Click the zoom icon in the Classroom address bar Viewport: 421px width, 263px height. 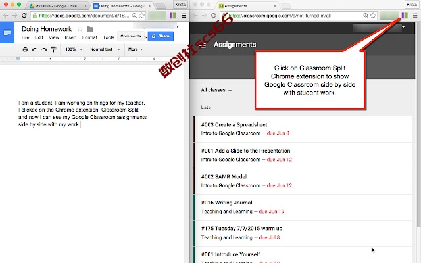(366, 16)
